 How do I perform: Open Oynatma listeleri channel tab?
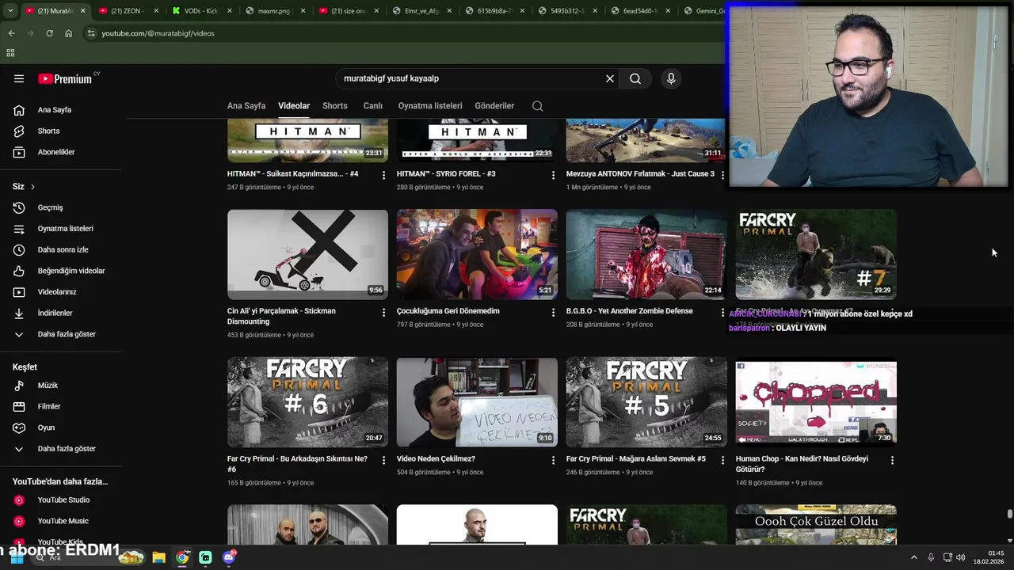[430, 106]
